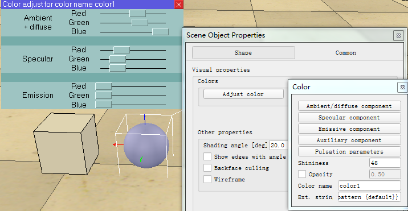Adjust the Emission Red slider
This screenshot has height=211, width=408.
pos(103,86)
